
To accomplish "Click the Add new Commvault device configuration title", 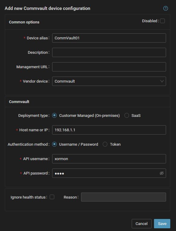I will pos(47,8).
